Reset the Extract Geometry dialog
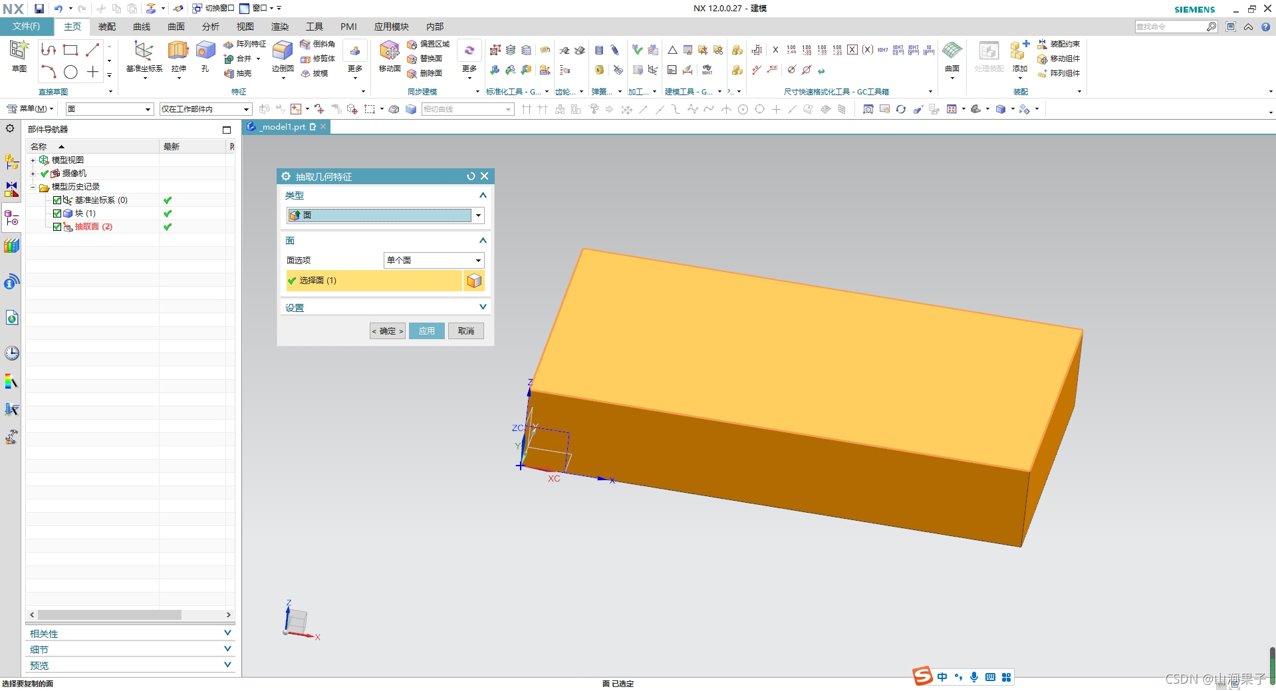The image size is (1276, 691). point(471,176)
